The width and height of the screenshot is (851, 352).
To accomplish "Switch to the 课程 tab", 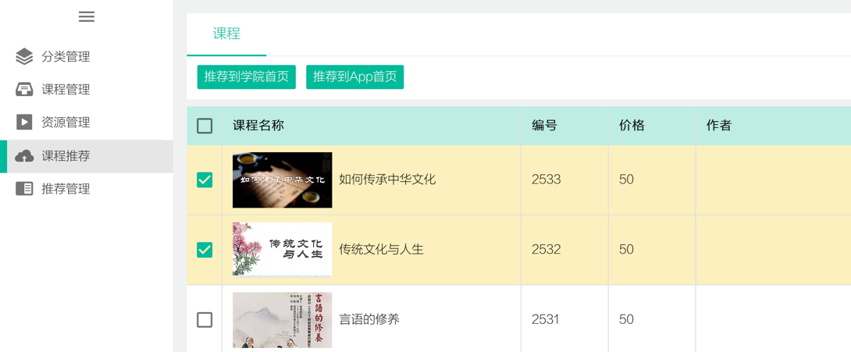I will (226, 34).
